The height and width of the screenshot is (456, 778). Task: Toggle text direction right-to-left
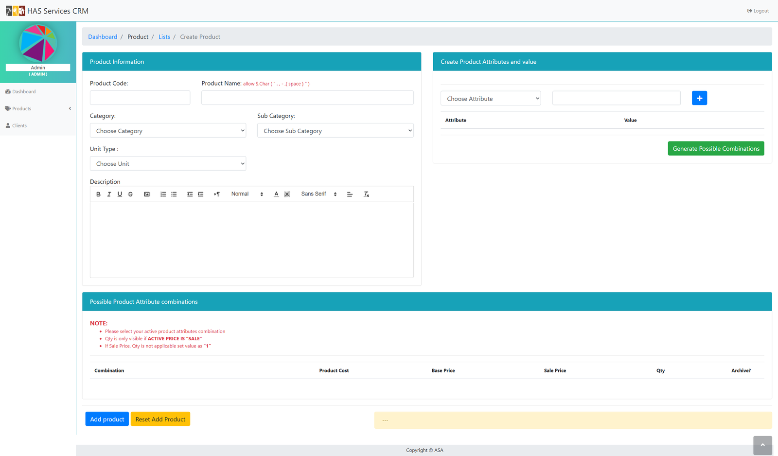pos(217,194)
